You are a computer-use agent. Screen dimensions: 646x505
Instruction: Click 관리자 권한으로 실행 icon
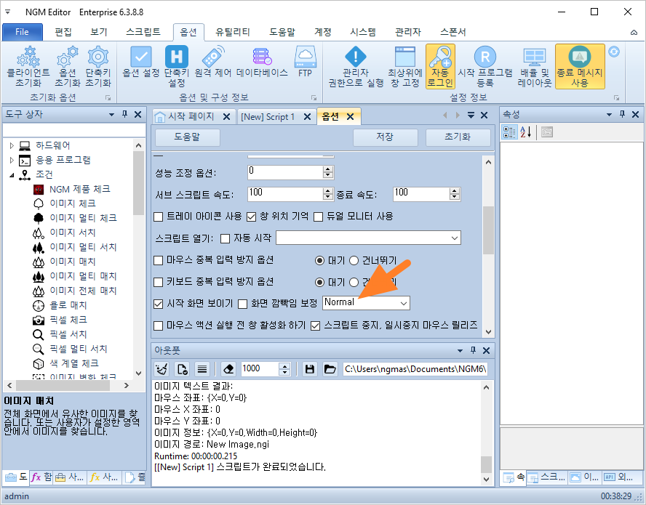[x=356, y=67]
